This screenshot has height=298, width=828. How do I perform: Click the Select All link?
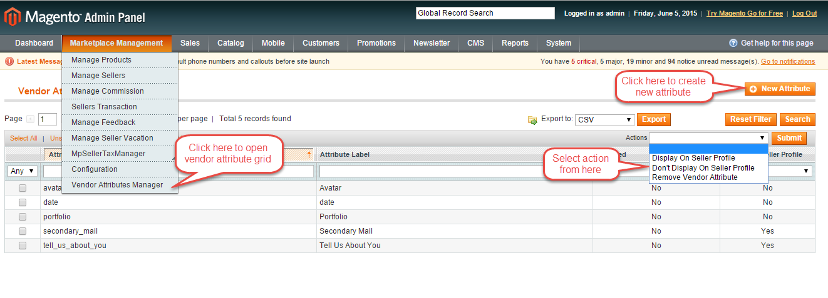pos(24,138)
